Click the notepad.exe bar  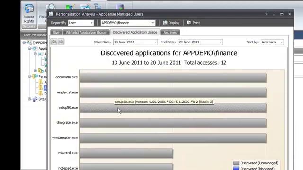pos(126,167)
